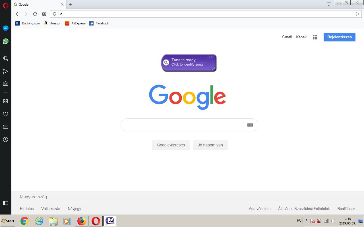Open a new tab with plus button
Viewport: 364px width, 227px height.
(71, 4)
